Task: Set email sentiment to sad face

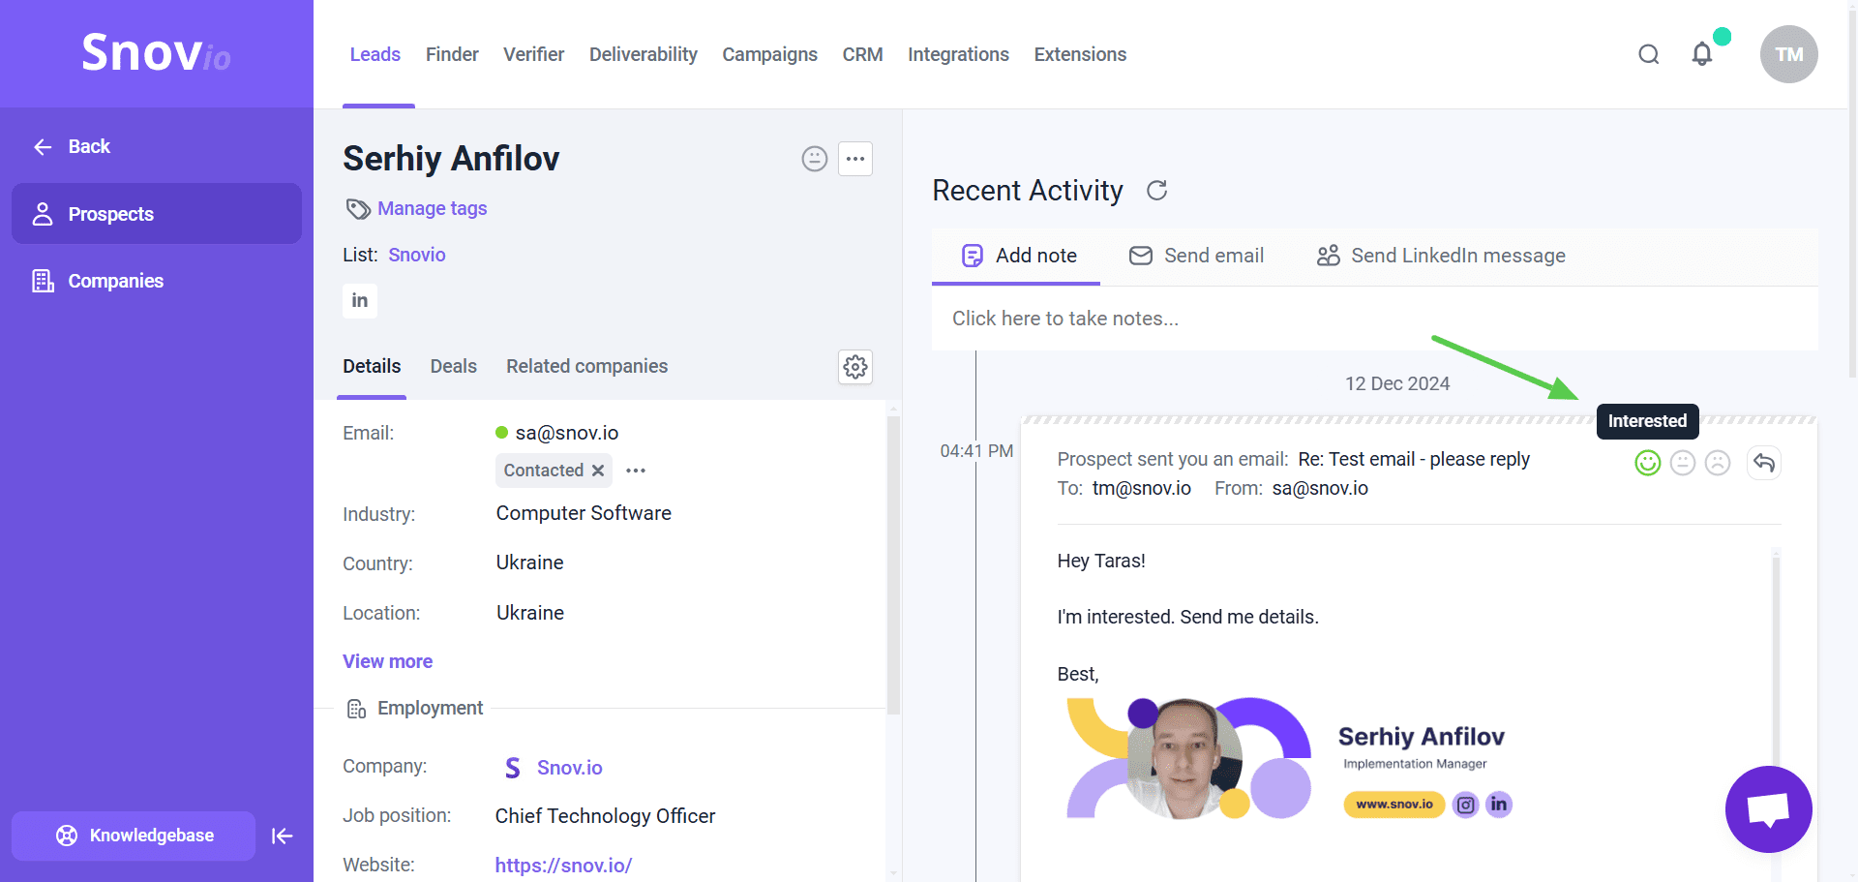Action: (x=1718, y=463)
